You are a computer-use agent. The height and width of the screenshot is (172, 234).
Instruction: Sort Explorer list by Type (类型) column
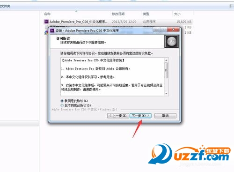tap(146, 14)
